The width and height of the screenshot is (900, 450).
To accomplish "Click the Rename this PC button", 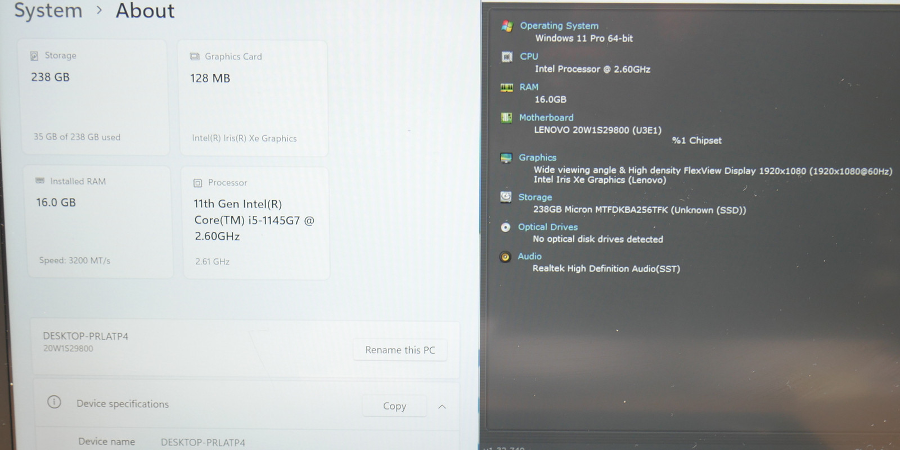I will pos(400,350).
